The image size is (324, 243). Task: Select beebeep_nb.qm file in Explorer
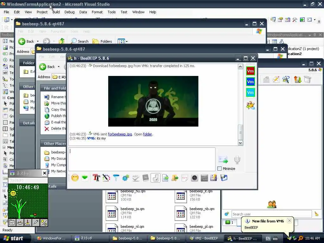[195, 213]
